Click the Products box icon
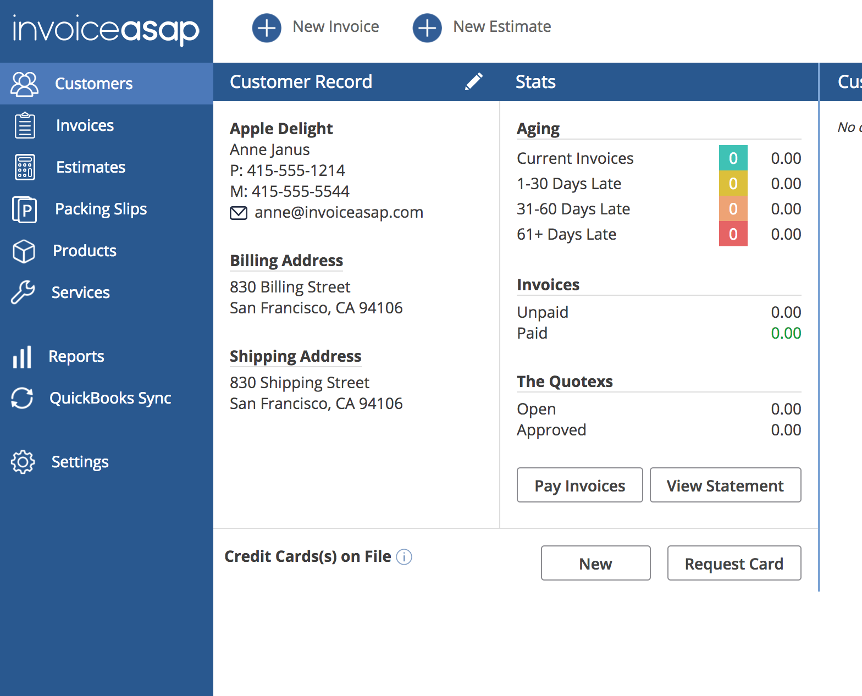The width and height of the screenshot is (862, 696). [x=24, y=251]
